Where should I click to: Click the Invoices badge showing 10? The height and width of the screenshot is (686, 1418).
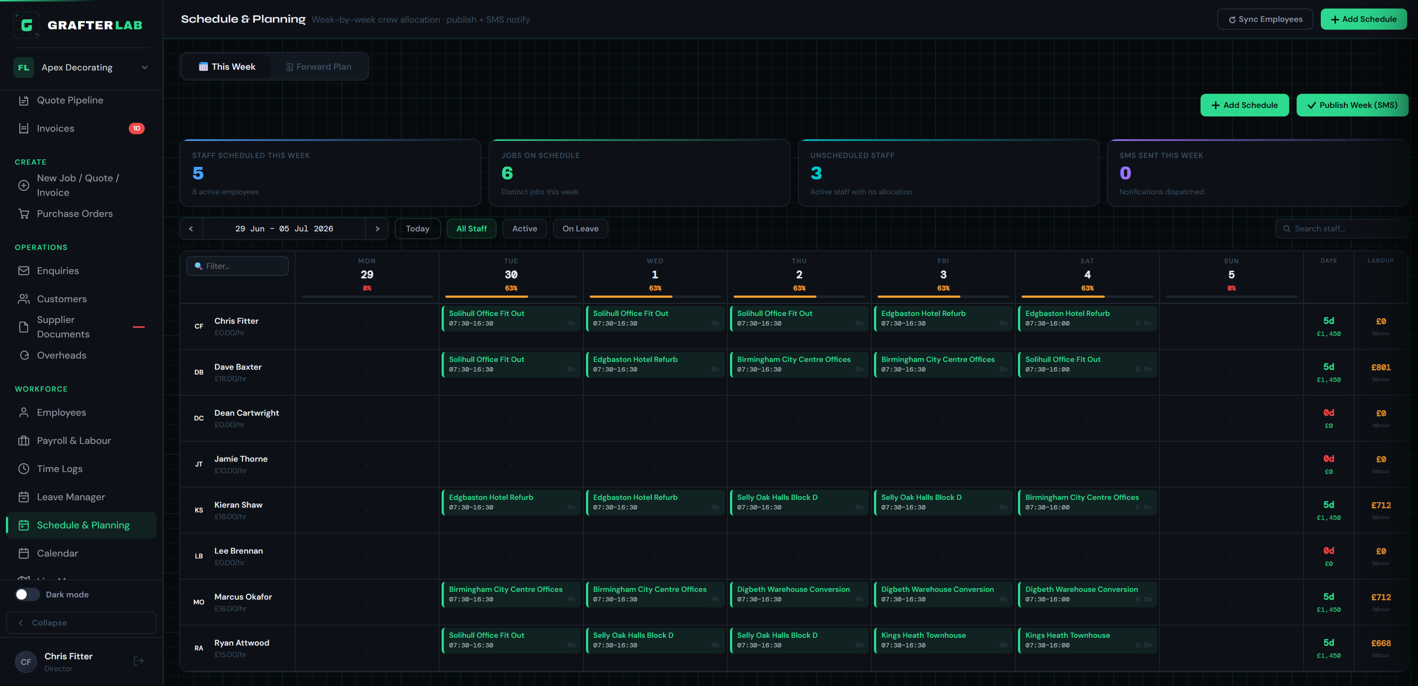tap(137, 129)
